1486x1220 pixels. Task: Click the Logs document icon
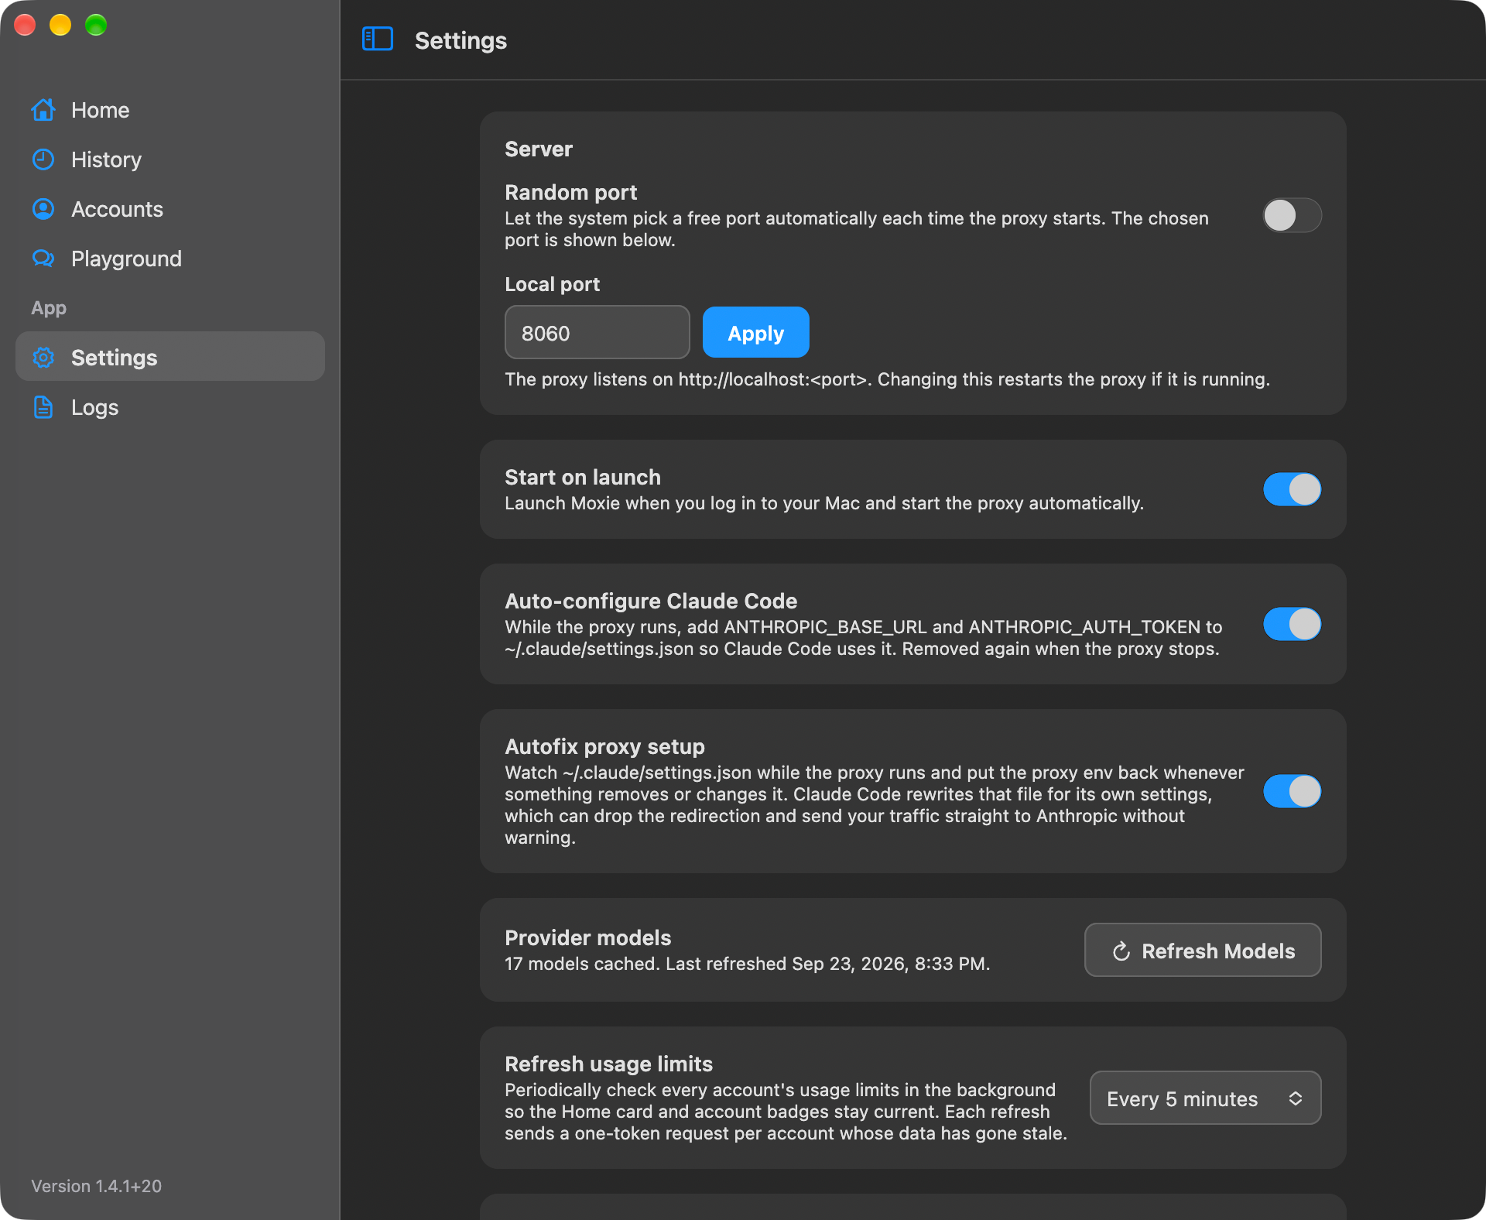click(43, 407)
